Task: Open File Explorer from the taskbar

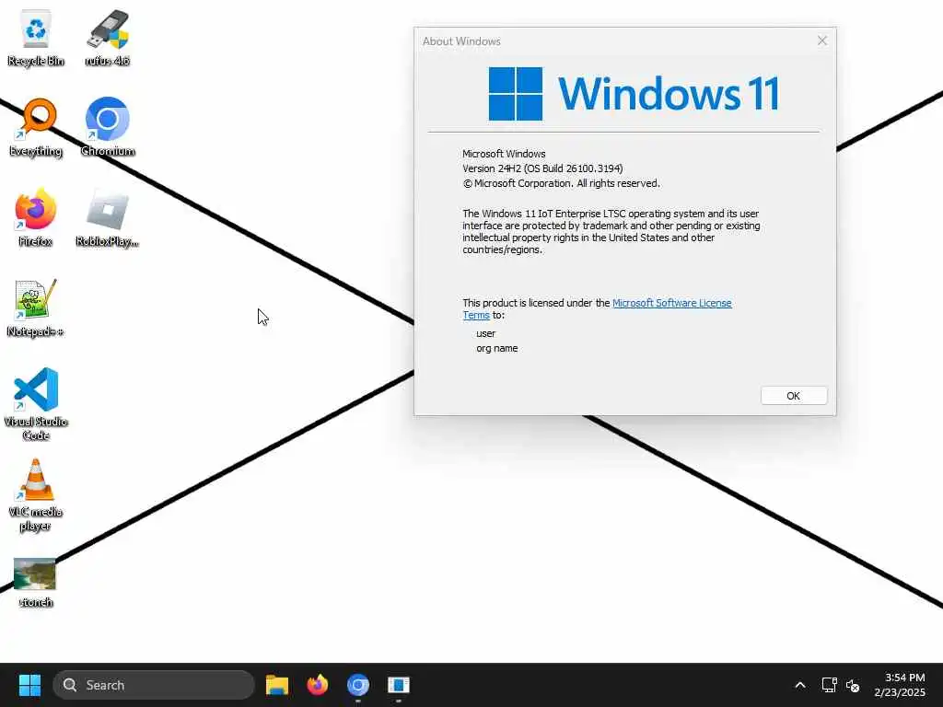Action: [277, 685]
